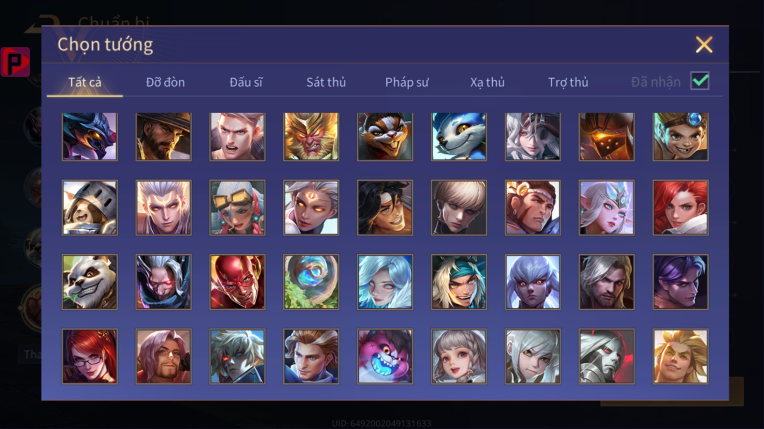The image size is (764, 429).
Task: Select the Trợ thủ tab
Action: point(568,82)
